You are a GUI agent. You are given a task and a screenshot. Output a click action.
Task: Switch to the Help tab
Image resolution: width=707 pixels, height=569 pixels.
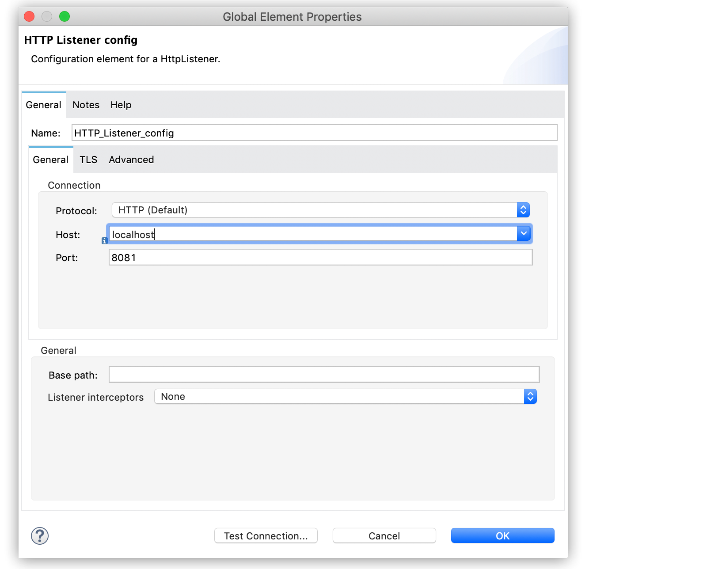click(121, 105)
